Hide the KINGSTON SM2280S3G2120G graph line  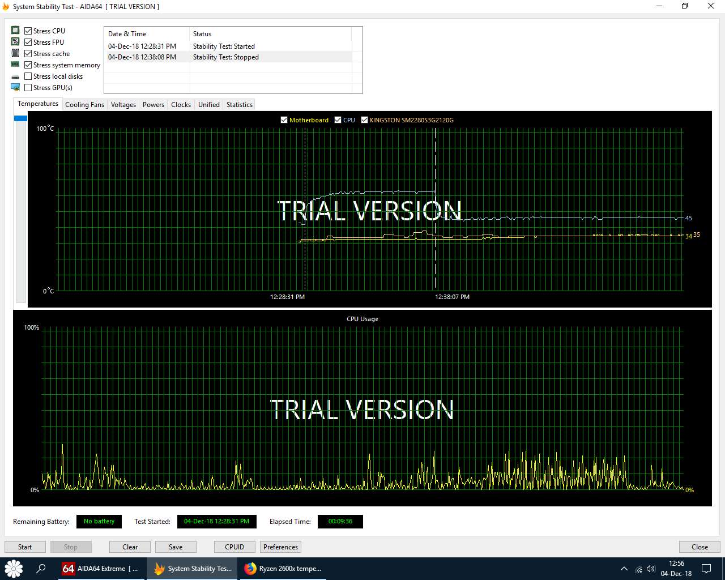(364, 120)
